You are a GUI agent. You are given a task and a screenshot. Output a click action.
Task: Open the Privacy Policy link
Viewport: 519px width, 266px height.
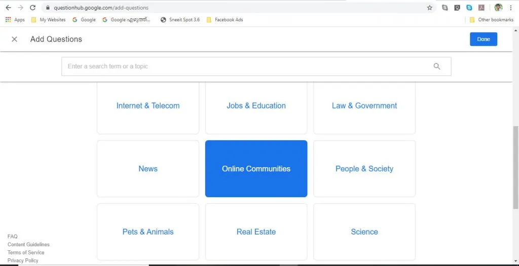23,260
